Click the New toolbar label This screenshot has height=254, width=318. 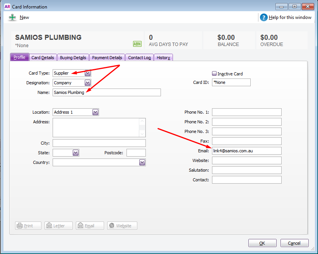click(x=24, y=17)
